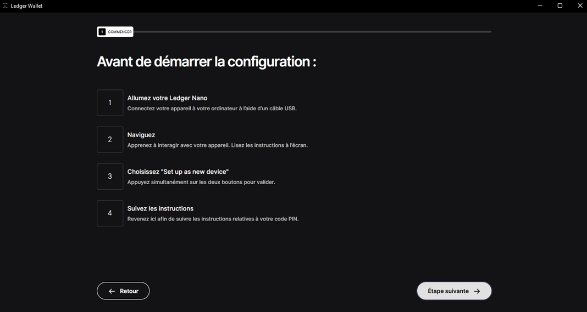Click the step 3 number box
Image resolution: width=587 pixels, height=312 pixels.
click(110, 177)
